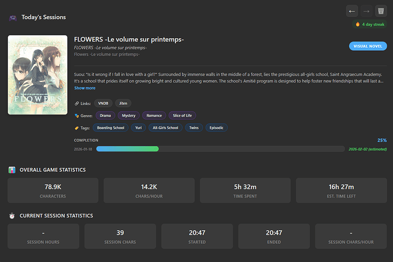
Task: Click the flame icon in streak badge
Action: pos(358,24)
